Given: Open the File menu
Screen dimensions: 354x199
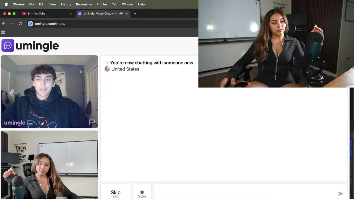Looking at the screenshot, I should [x=32, y=4].
